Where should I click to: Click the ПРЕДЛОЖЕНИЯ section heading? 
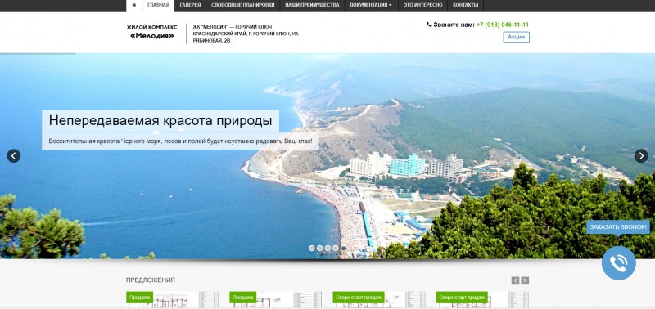click(x=151, y=280)
